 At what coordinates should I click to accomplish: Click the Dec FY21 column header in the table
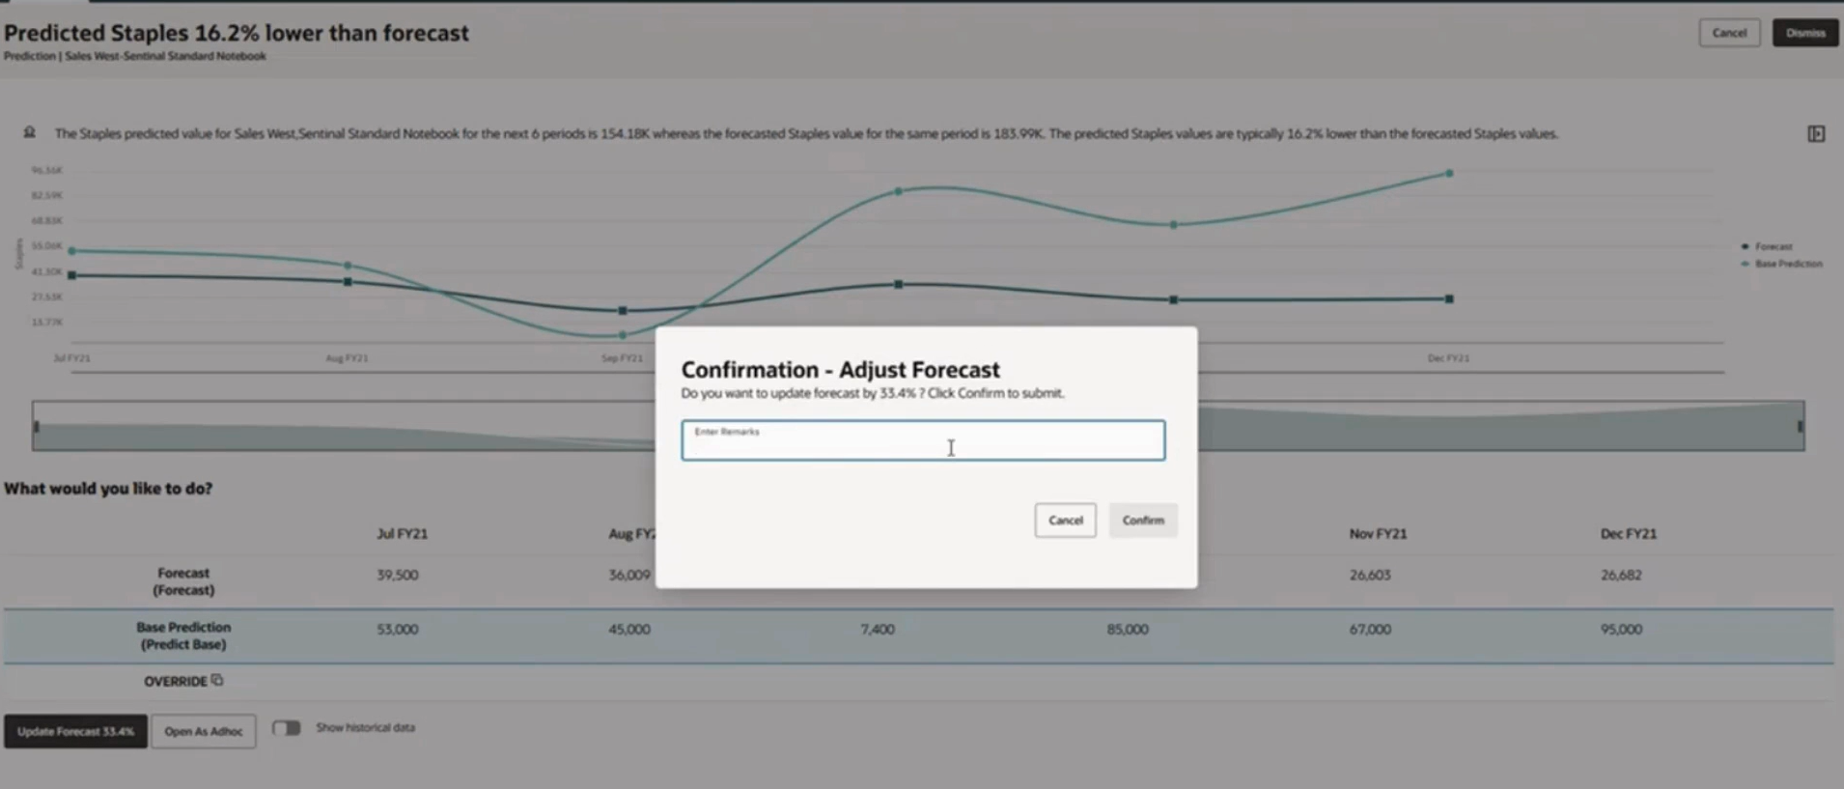(x=1629, y=533)
